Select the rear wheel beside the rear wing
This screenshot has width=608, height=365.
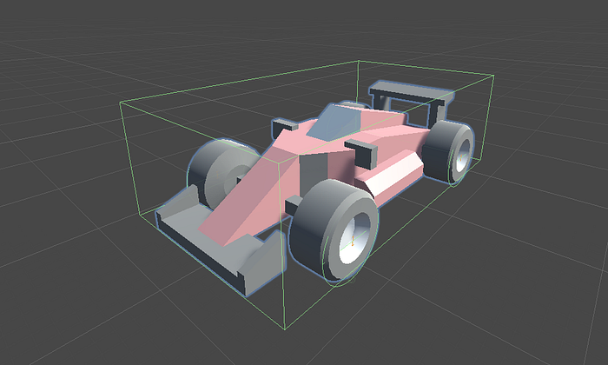coord(448,152)
